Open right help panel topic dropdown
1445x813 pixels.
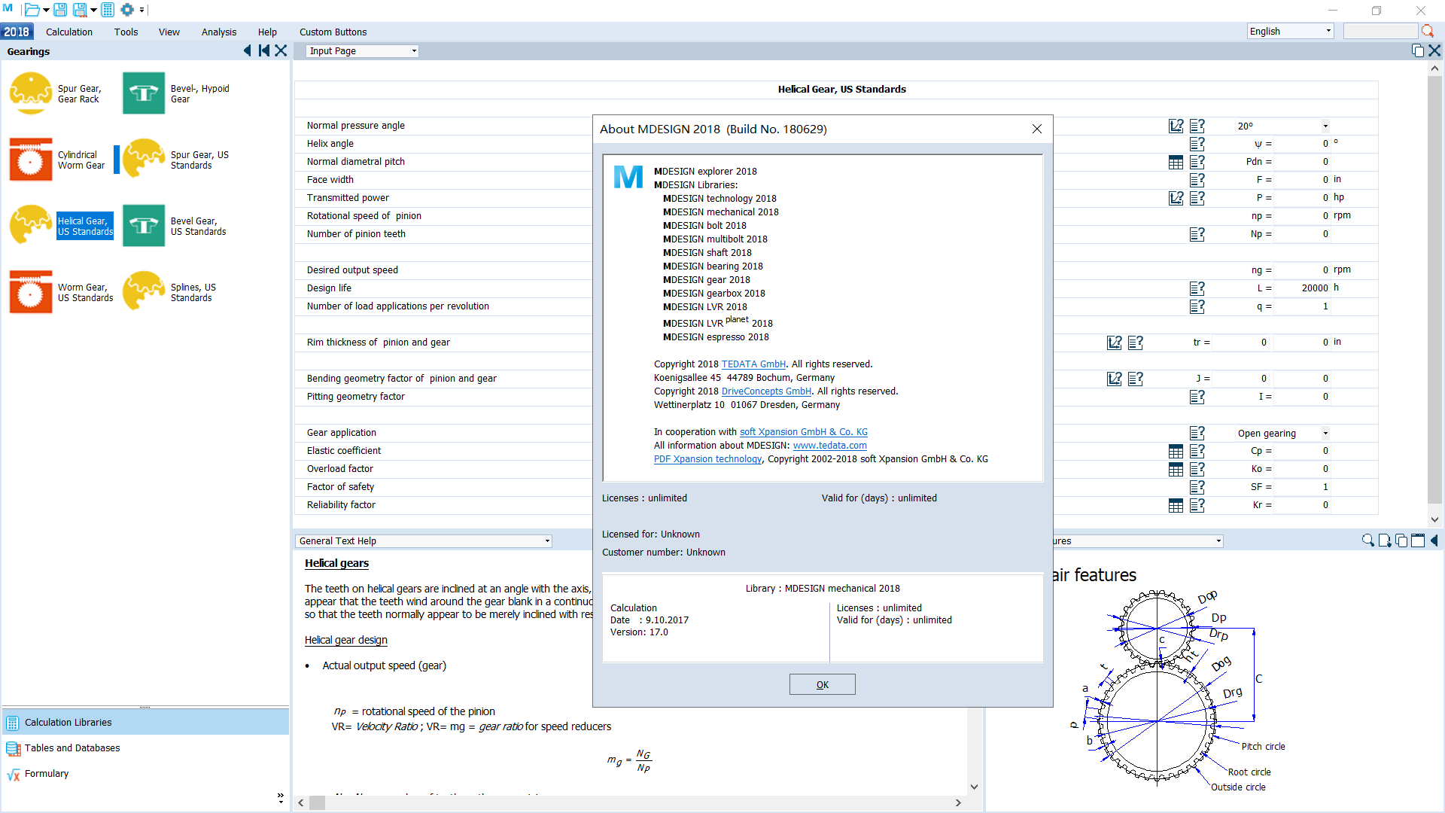[1218, 540]
